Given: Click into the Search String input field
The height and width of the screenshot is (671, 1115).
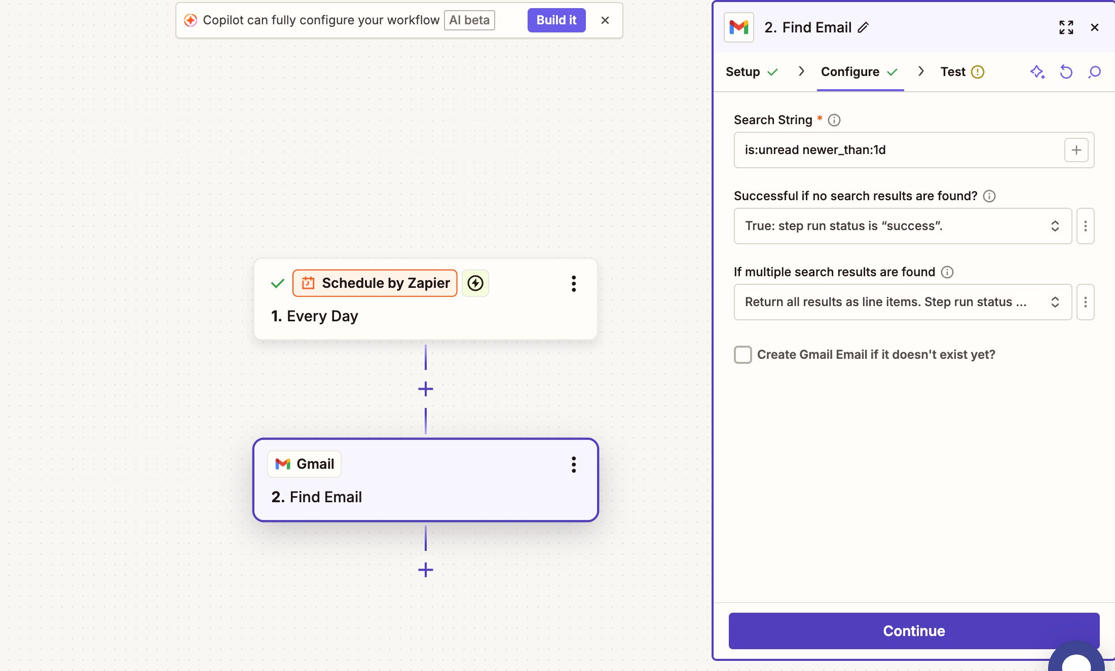Looking at the screenshot, I should pos(897,150).
